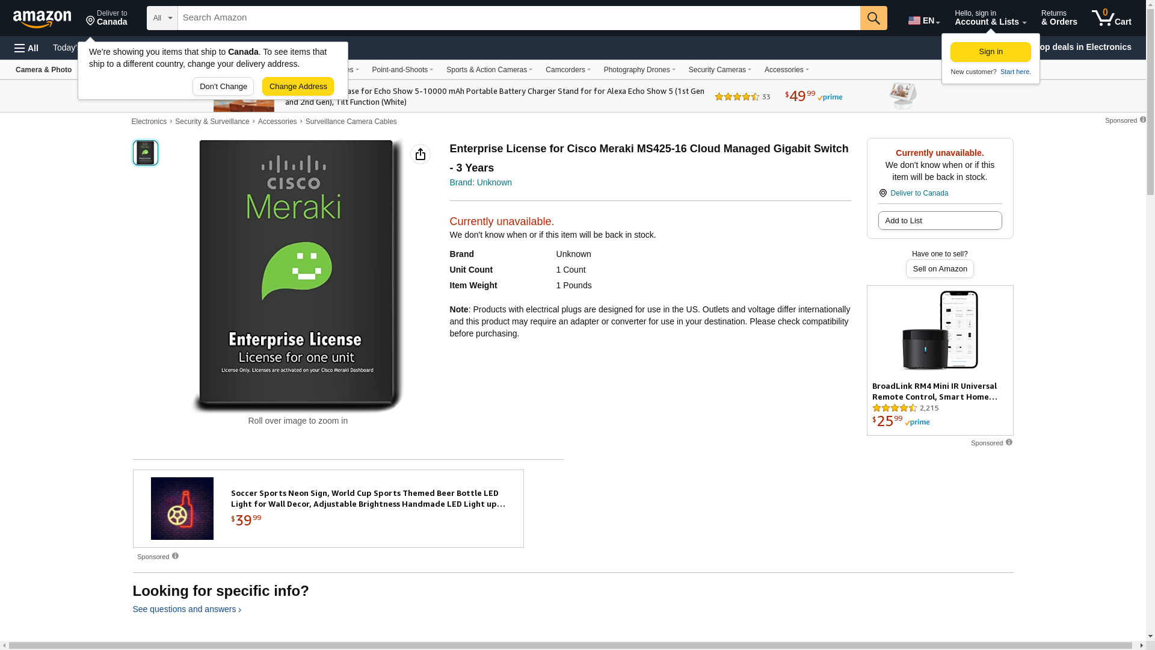Select the Meraki product thumbnail image
This screenshot has height=650, width=1155.
point(146,153)
